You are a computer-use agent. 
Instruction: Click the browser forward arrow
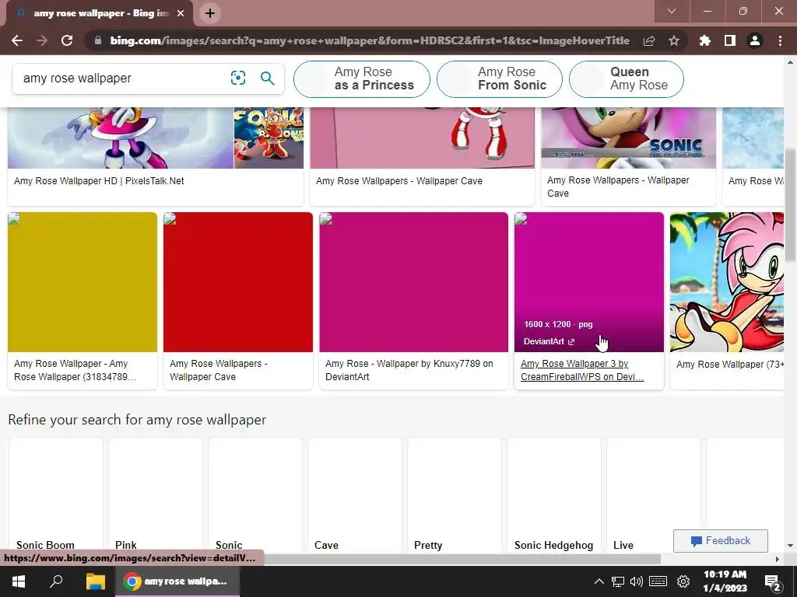click(42, 40)
